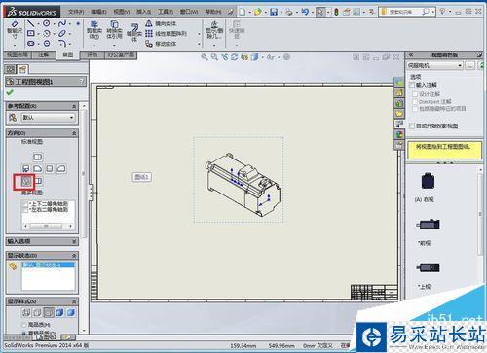Open Display/Delete Relations tool
The height and width of the screenshot is (353, 487).
click(x=214, y=30)
